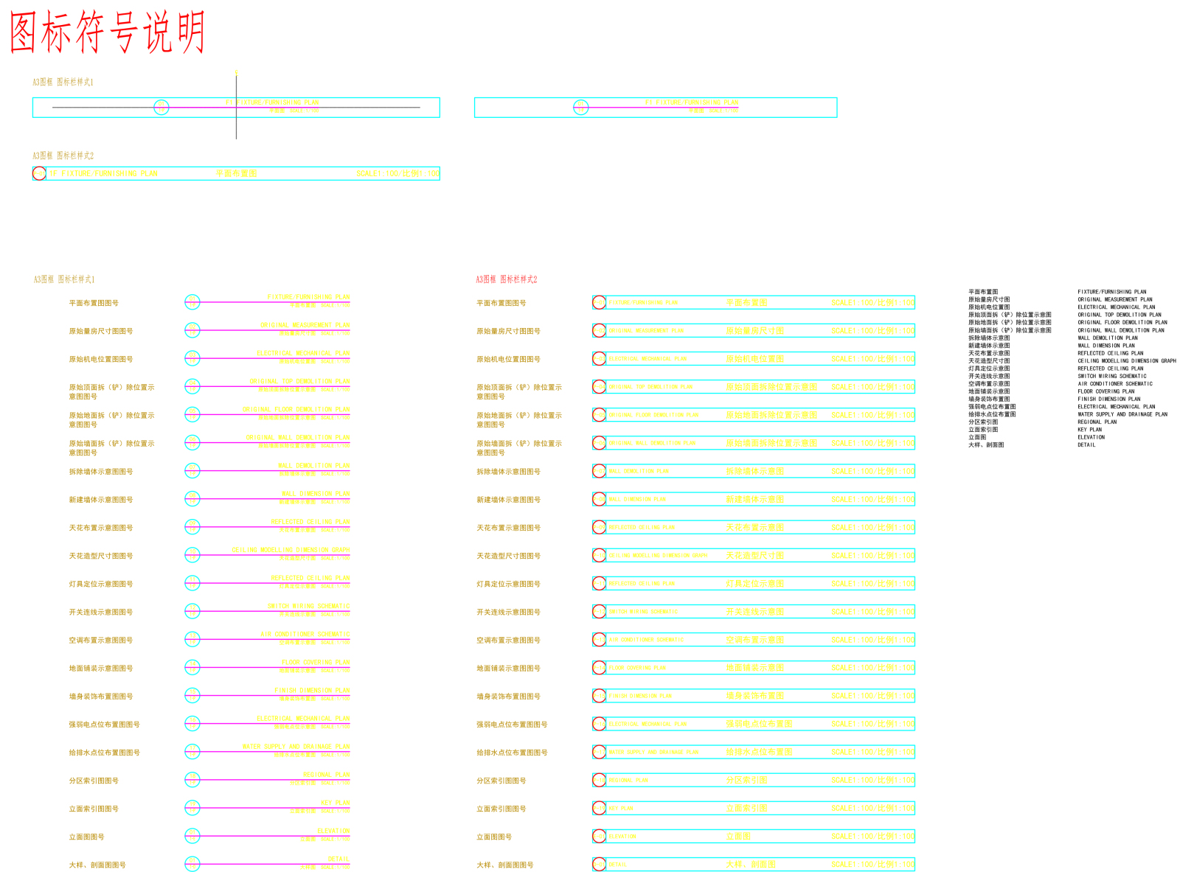Select cyan circle beside 空调布置示意图图号
Viewport: 1180px width, 872px height.
coord(192,639)
